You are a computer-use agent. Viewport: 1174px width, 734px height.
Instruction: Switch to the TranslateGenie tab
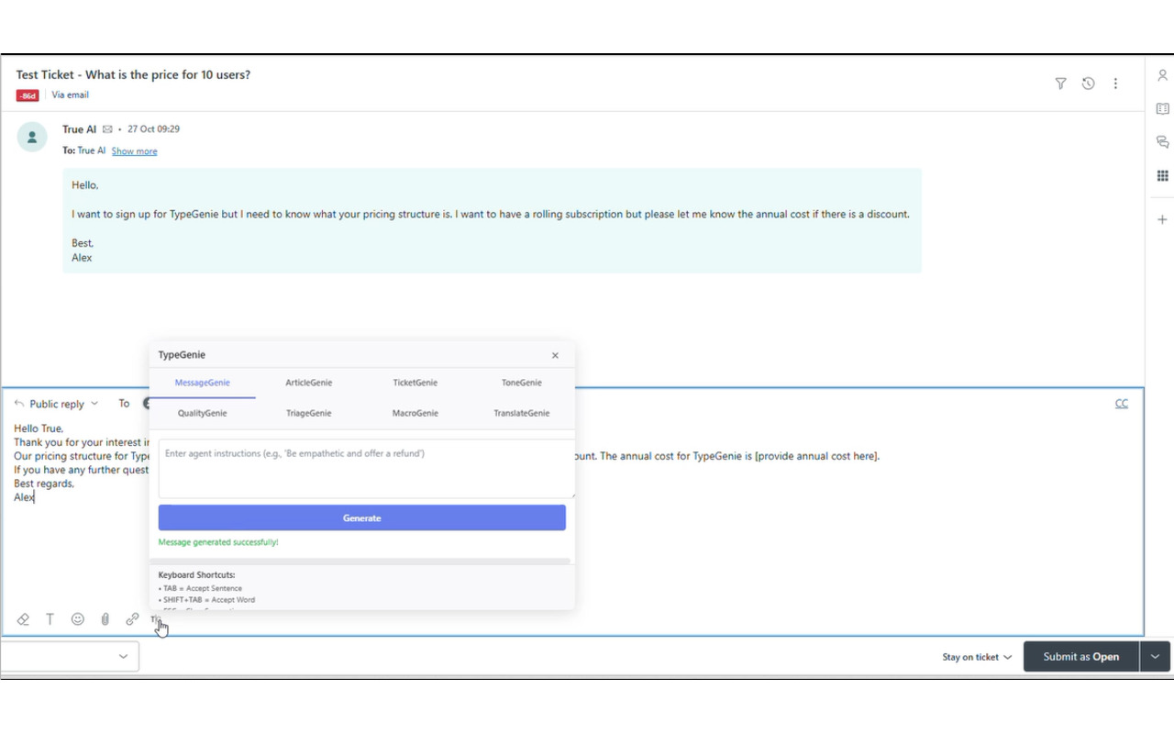point(522,413)
